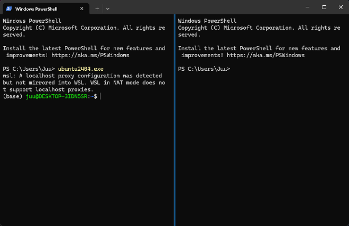Minimize the terminal window
Screen dimensions: 349x226
(x=307, y=7)
